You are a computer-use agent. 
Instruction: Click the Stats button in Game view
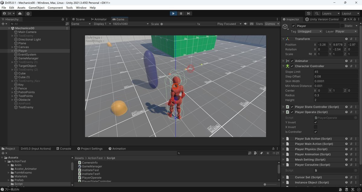[x=259, y=24]
